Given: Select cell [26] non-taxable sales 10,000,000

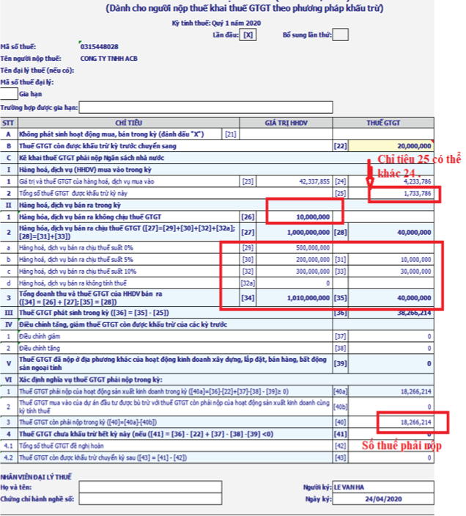Looking at the screenshot, I should (x=305, y=217).
